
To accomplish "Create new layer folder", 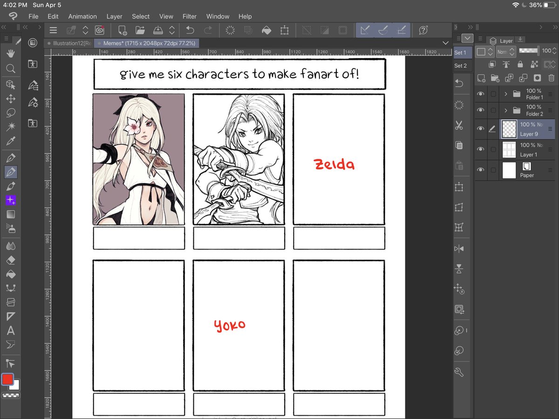I will point(495,78).
